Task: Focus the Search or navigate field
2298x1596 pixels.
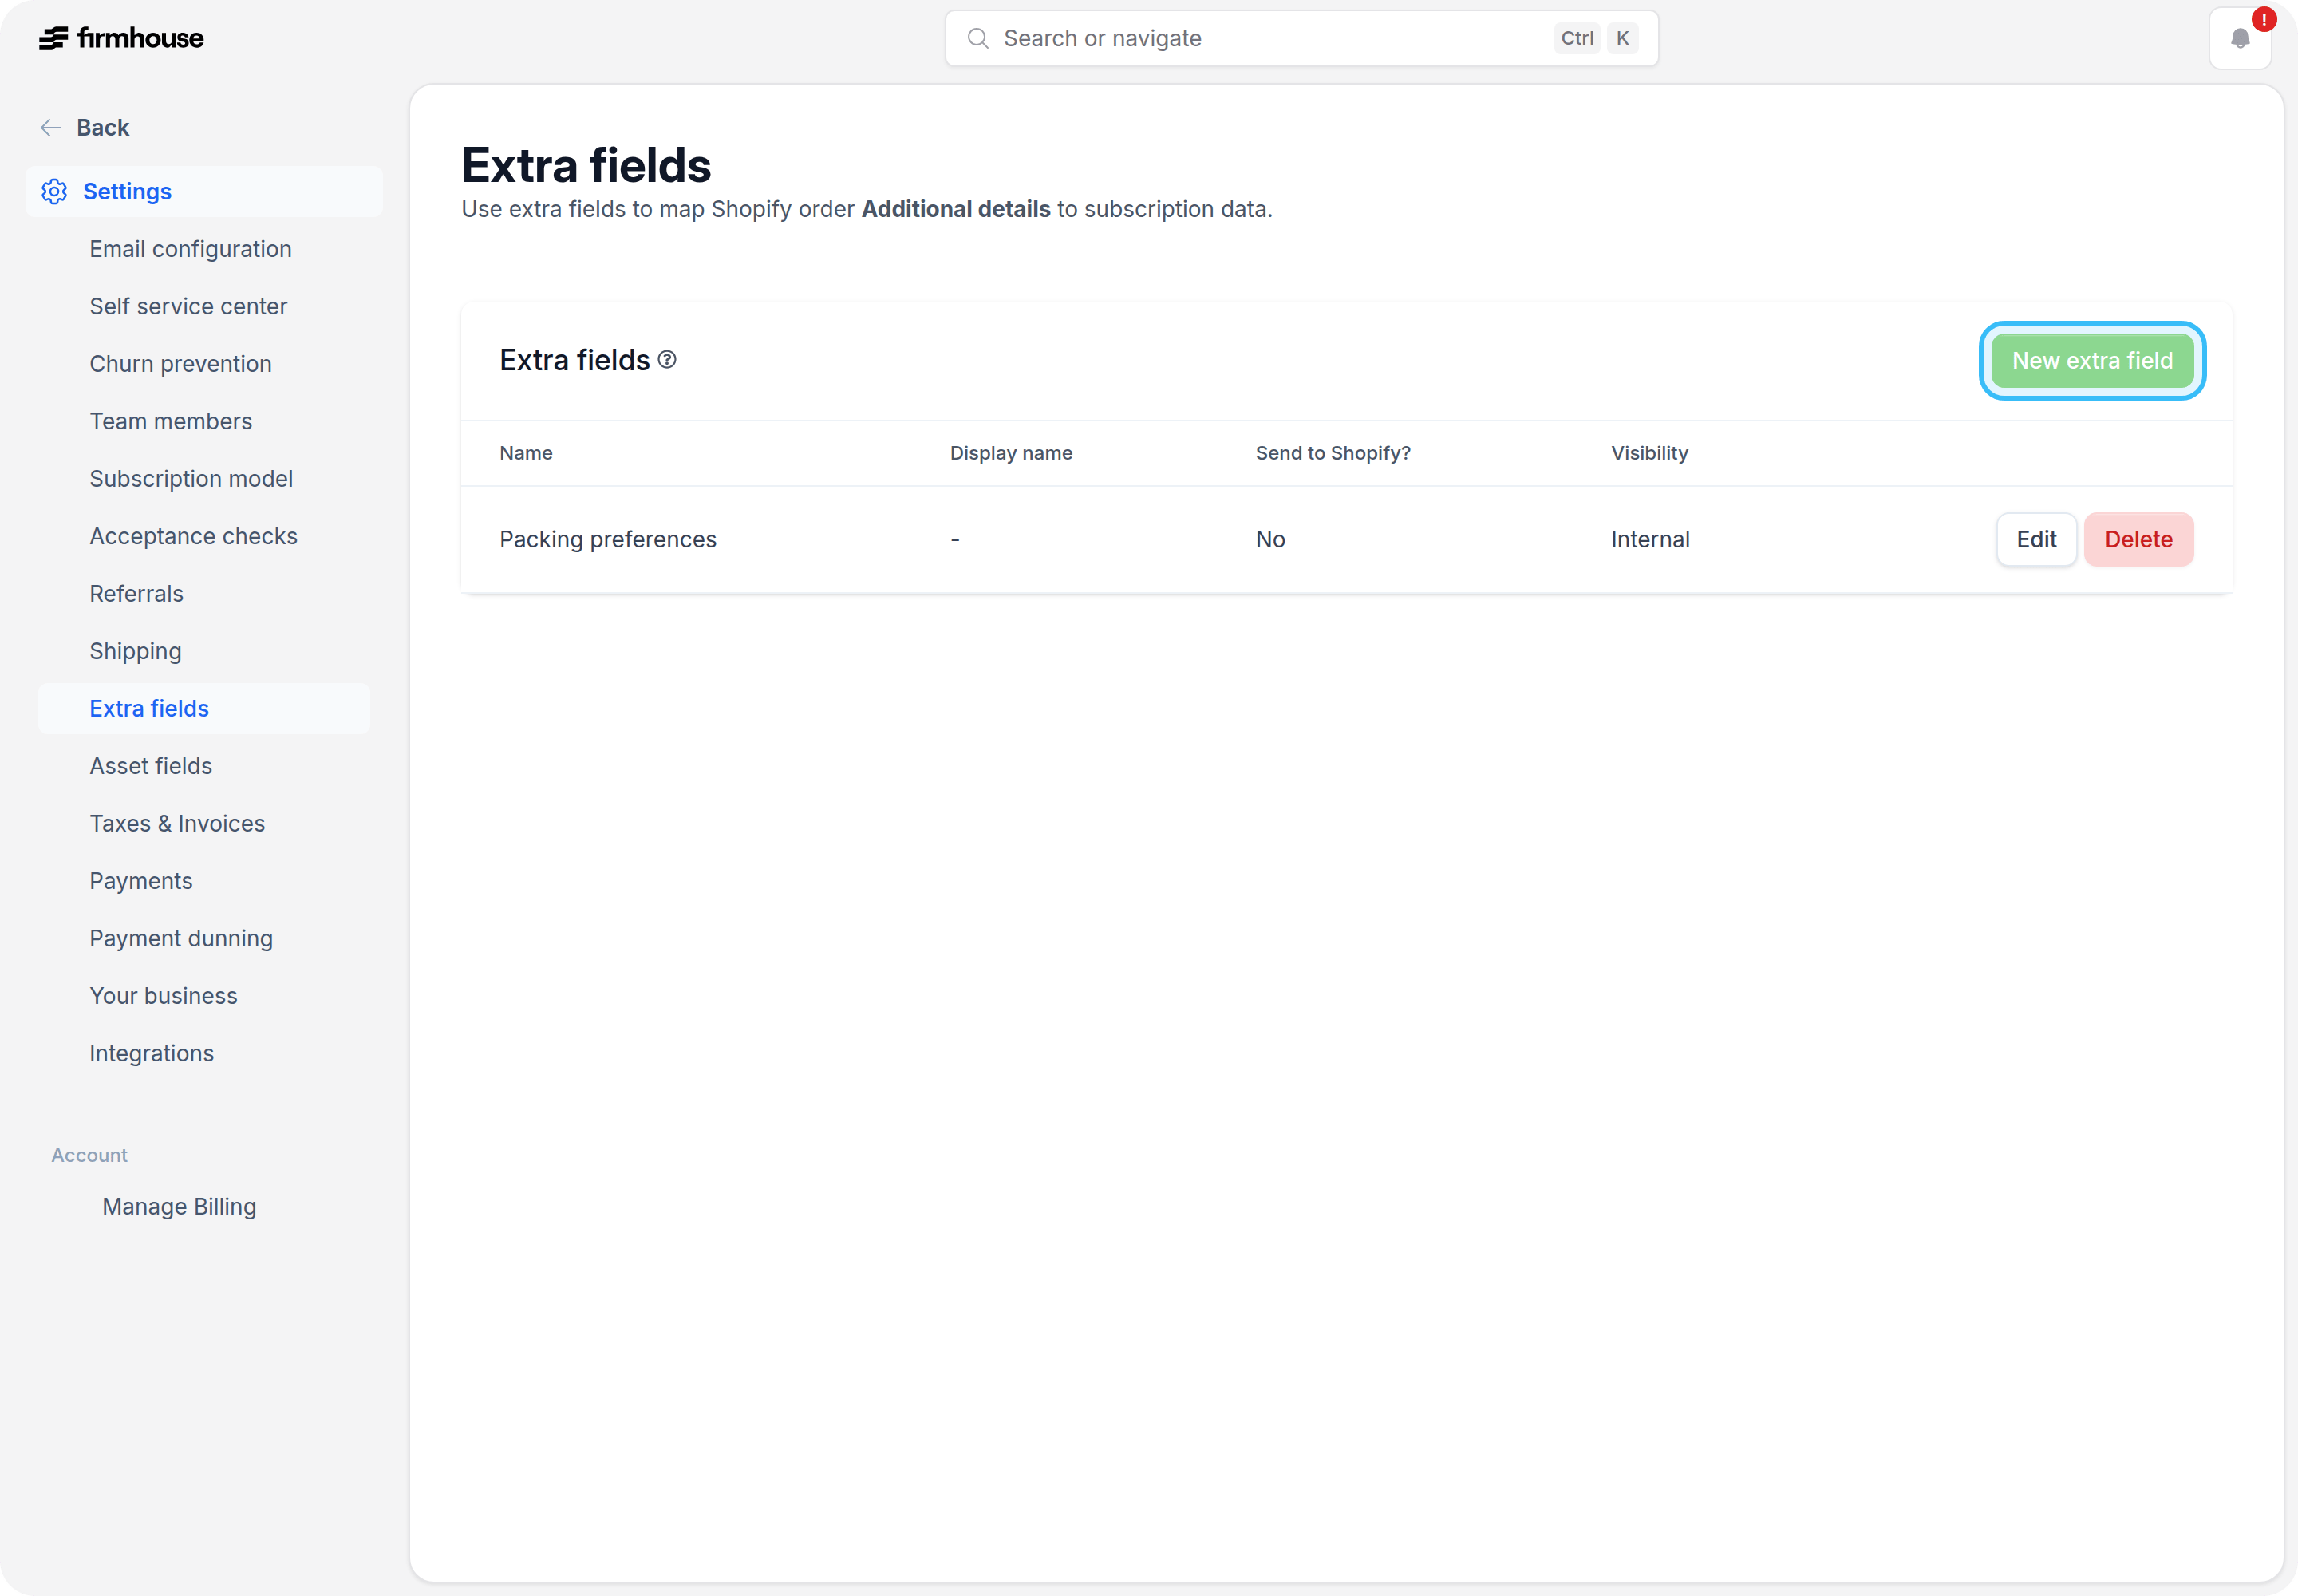Action: pos(1301,38)
